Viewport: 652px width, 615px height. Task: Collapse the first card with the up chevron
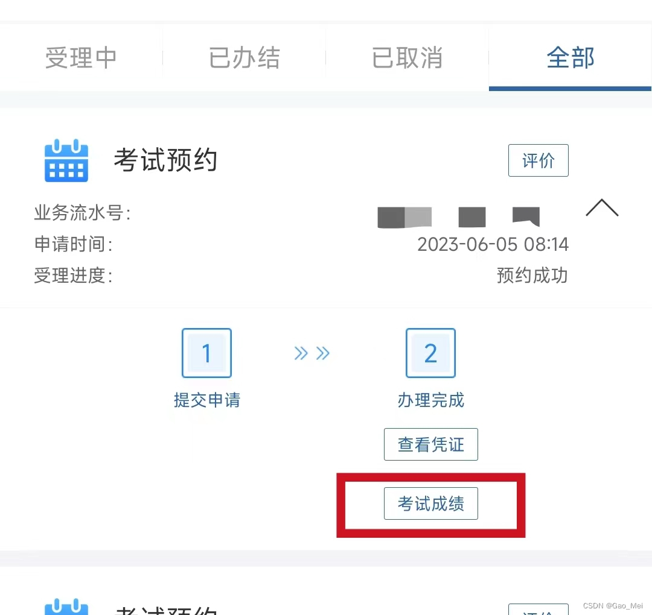click(x=602, y=207)
